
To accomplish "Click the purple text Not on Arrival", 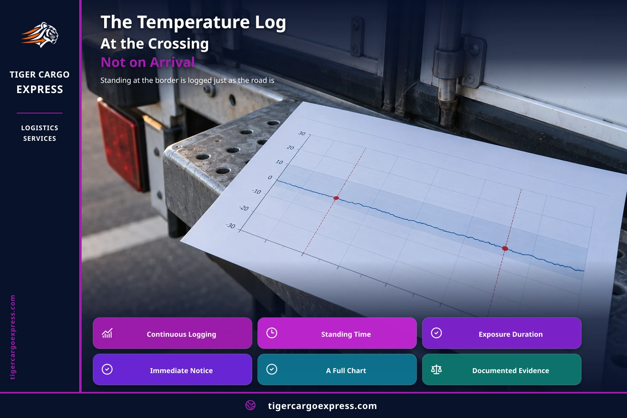I will (x=148, y=62).
